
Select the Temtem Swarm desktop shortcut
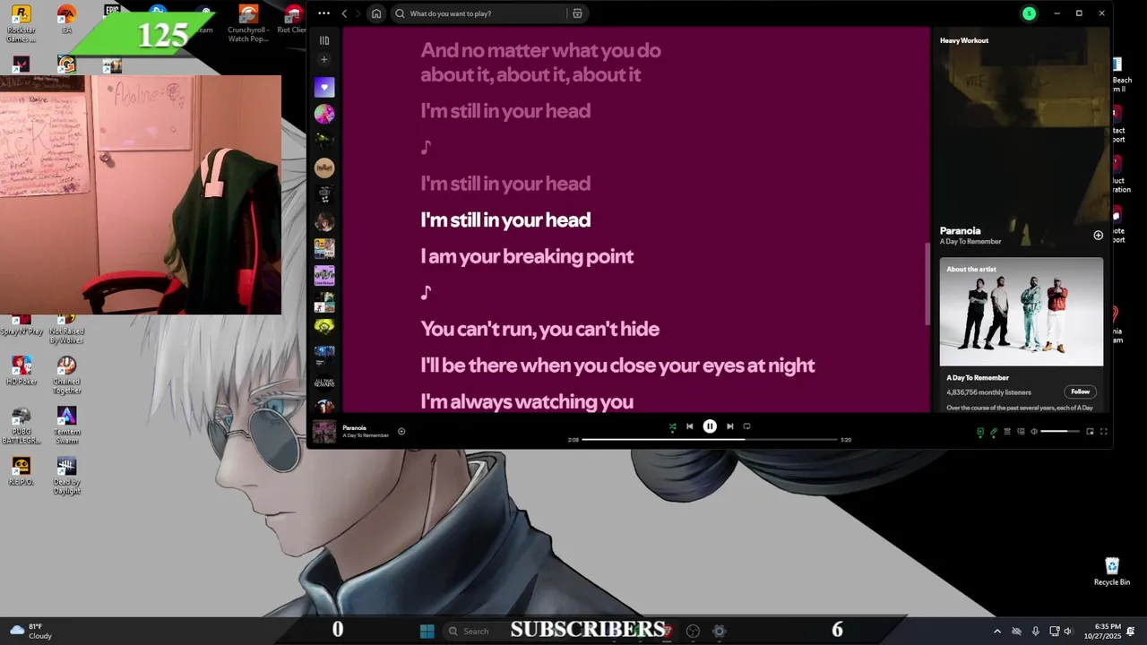click(x=66, y=426)
